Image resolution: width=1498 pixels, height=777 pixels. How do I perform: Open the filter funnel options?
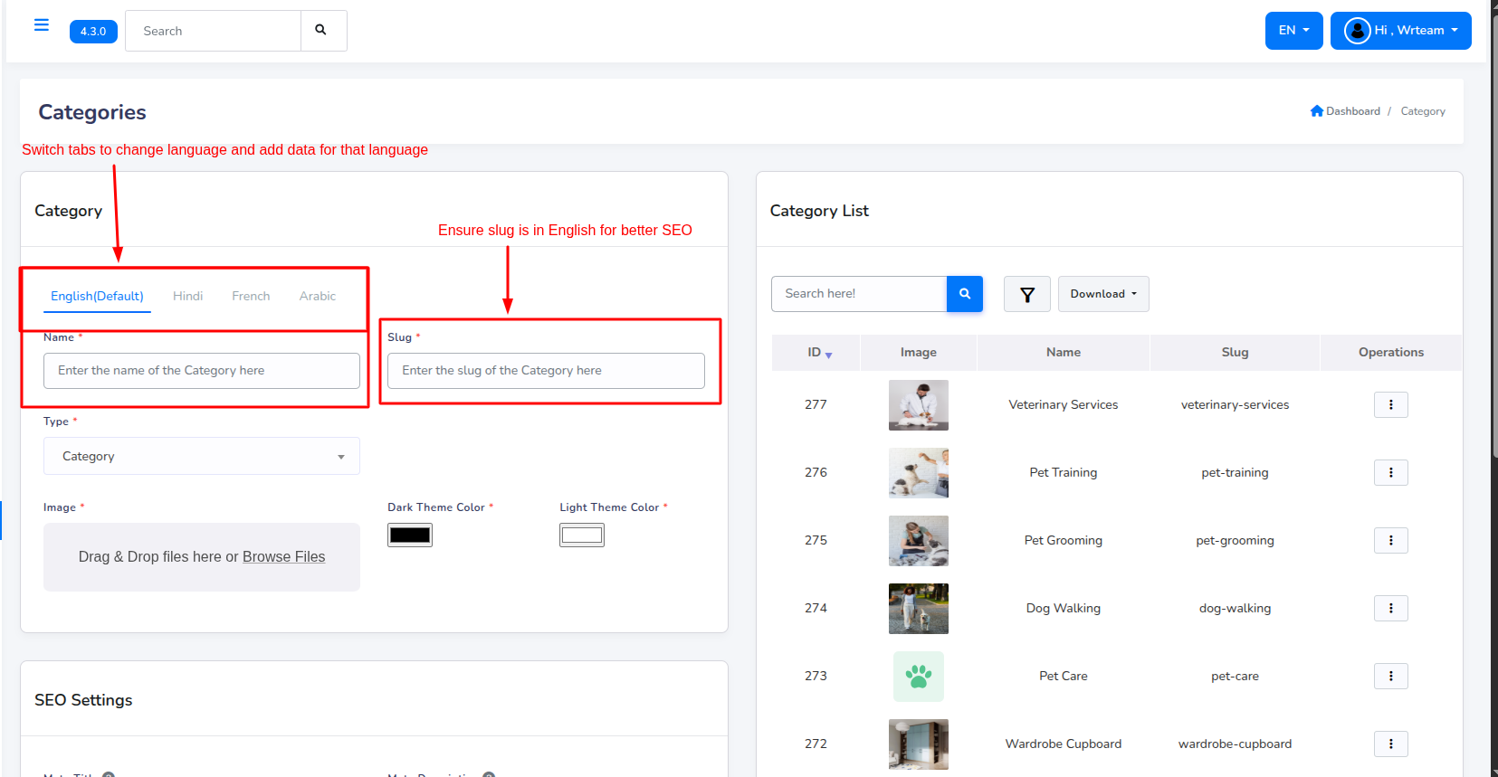click(x=1026, y=294)
